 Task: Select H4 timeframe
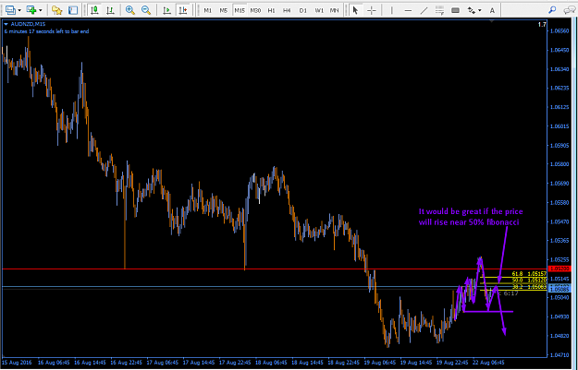click(x=287, y=11)
